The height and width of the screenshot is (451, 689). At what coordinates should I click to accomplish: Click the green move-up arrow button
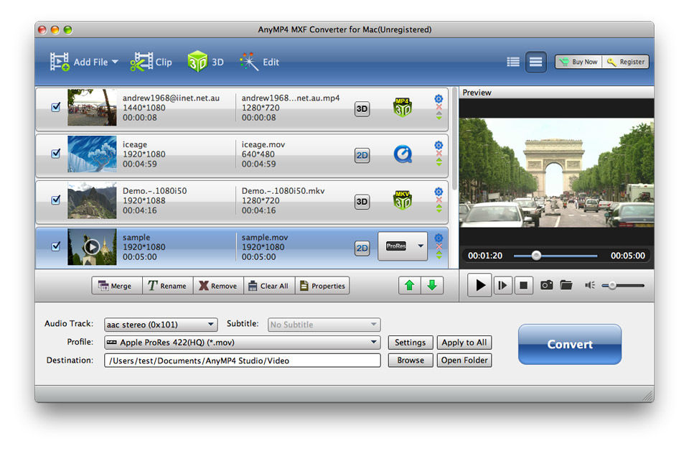pos(410,285)
